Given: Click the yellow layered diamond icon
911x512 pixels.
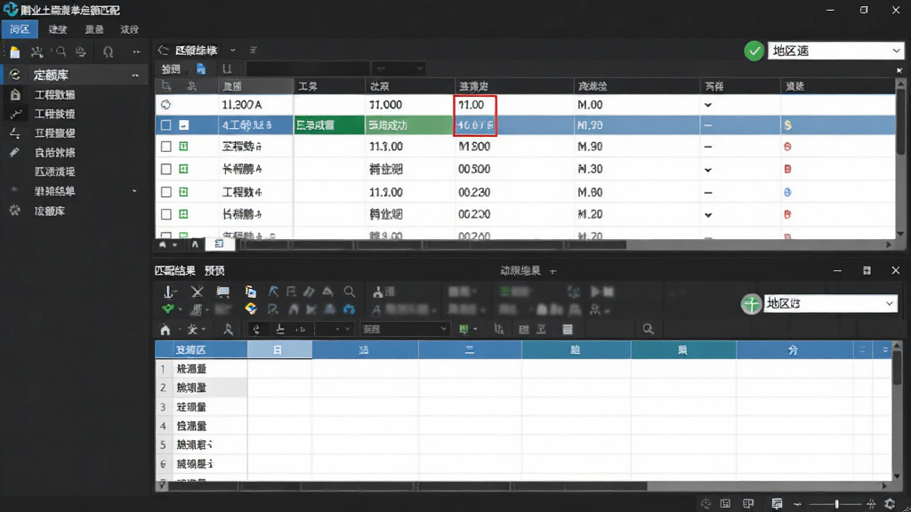Looking at the screenshot, I should (x=250, y=308).
